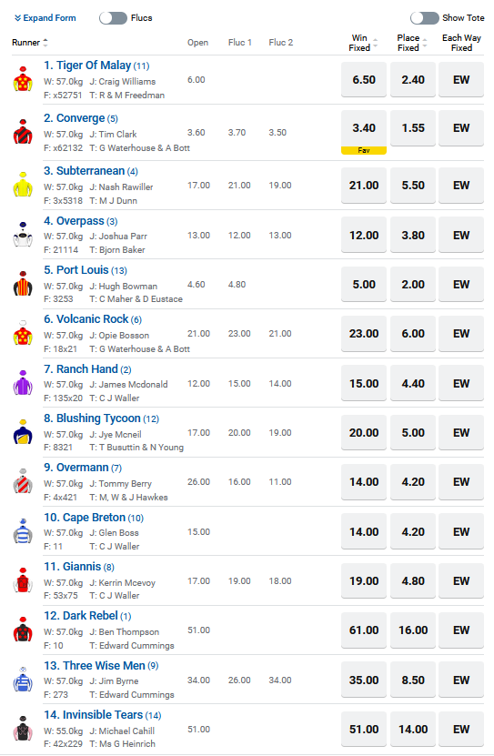Viewport: 494px width, 756px height.
Task: Click Blushing Tycoon's navy and yellow silks icon
Action: [23, 432]
